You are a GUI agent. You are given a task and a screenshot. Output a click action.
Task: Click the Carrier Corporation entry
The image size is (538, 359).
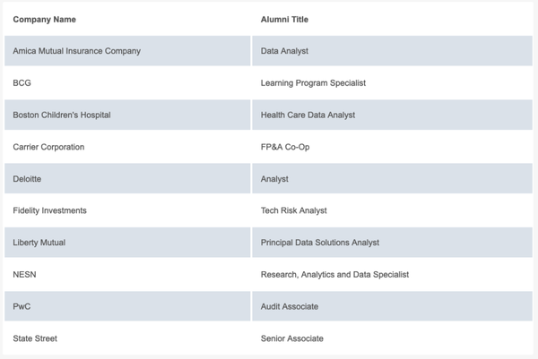48,147
